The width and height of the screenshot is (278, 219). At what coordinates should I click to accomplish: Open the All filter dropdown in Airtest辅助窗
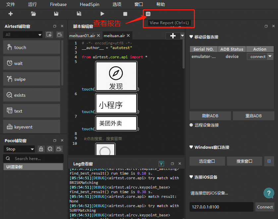pos(23,35)
